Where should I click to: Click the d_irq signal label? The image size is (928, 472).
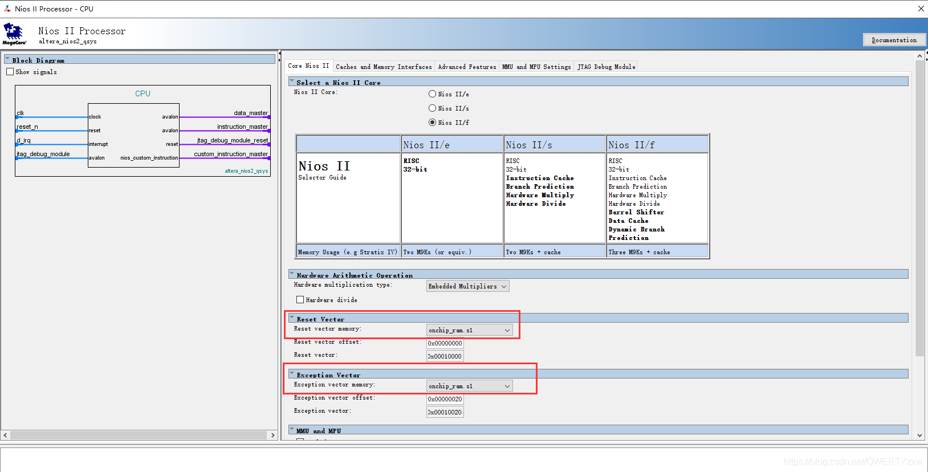point(23,140)
